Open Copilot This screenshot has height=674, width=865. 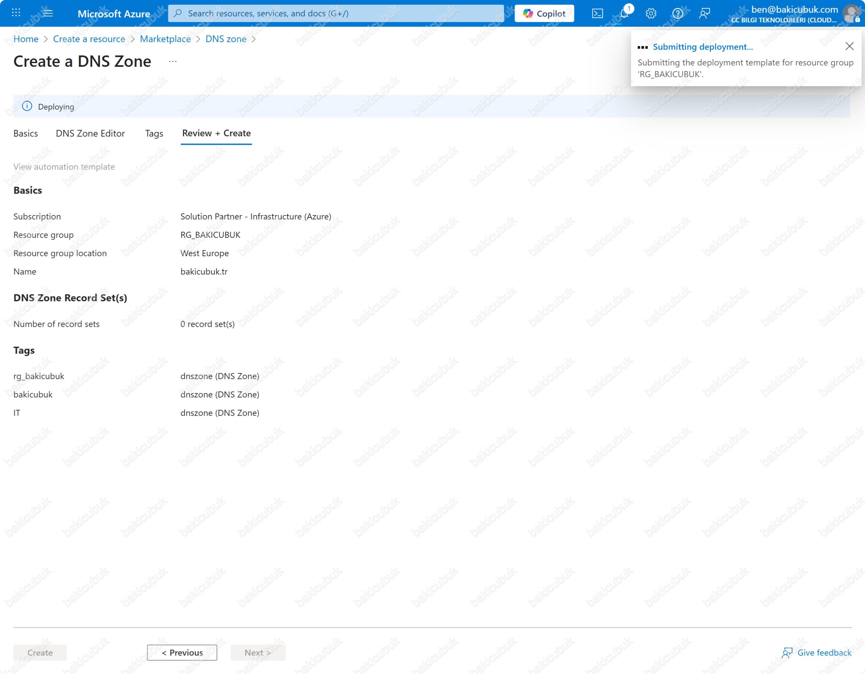(x=544, y=14)
